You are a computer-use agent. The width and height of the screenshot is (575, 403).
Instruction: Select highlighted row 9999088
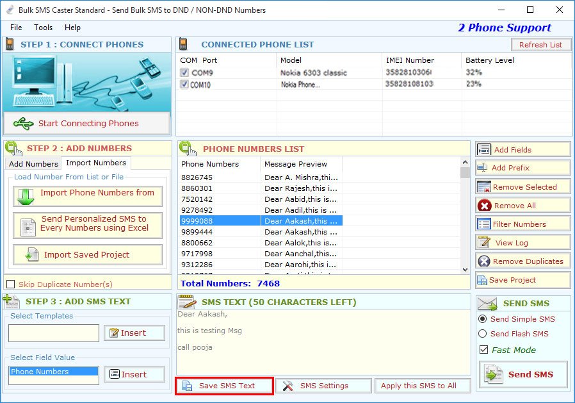coord(261,221)
